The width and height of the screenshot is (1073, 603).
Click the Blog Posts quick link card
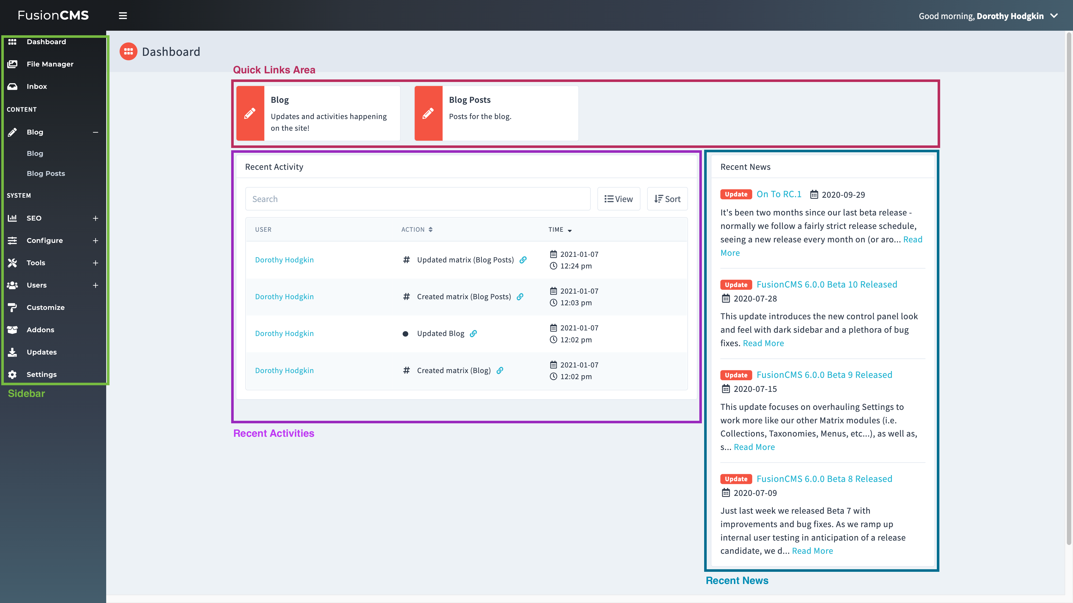(x=497, y=113)
